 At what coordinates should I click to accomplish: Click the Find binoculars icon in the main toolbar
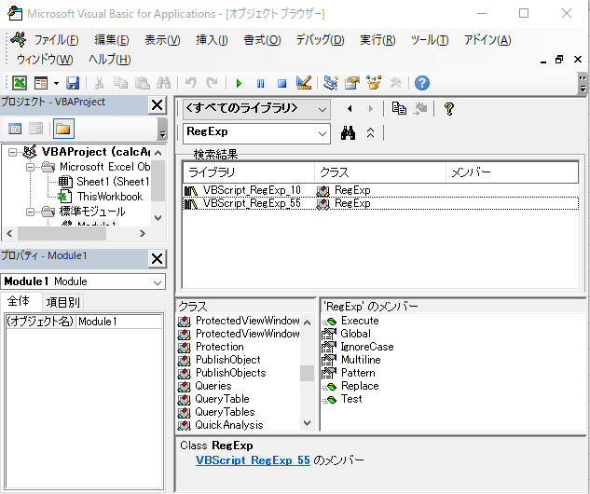pos(164,83)
